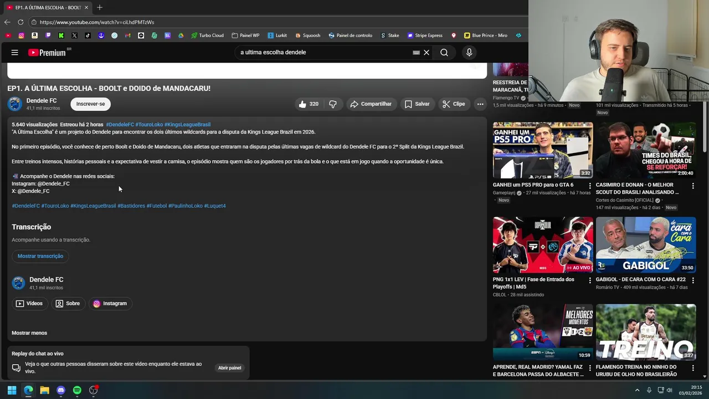
Task: Open the Turbo Cloud bookmark
Action: (x=207, y=35)
